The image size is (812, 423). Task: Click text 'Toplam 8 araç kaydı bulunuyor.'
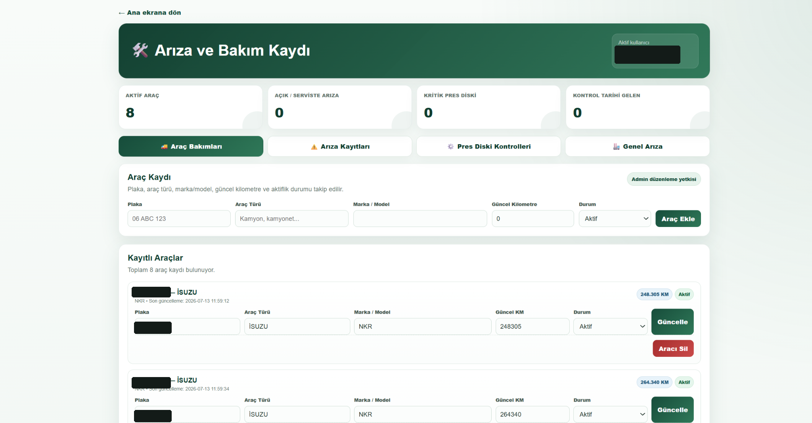click(x=171, y=270)
